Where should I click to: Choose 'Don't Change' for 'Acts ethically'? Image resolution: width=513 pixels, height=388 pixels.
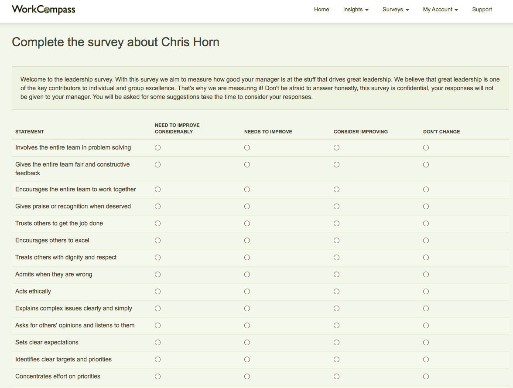(426, 291)
